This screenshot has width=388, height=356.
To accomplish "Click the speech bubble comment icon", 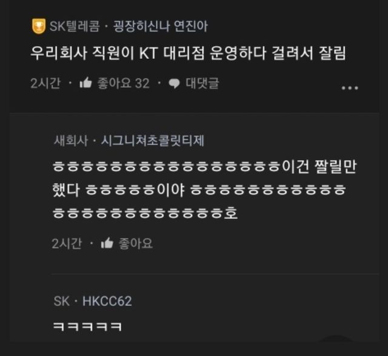I will [174, 84].
